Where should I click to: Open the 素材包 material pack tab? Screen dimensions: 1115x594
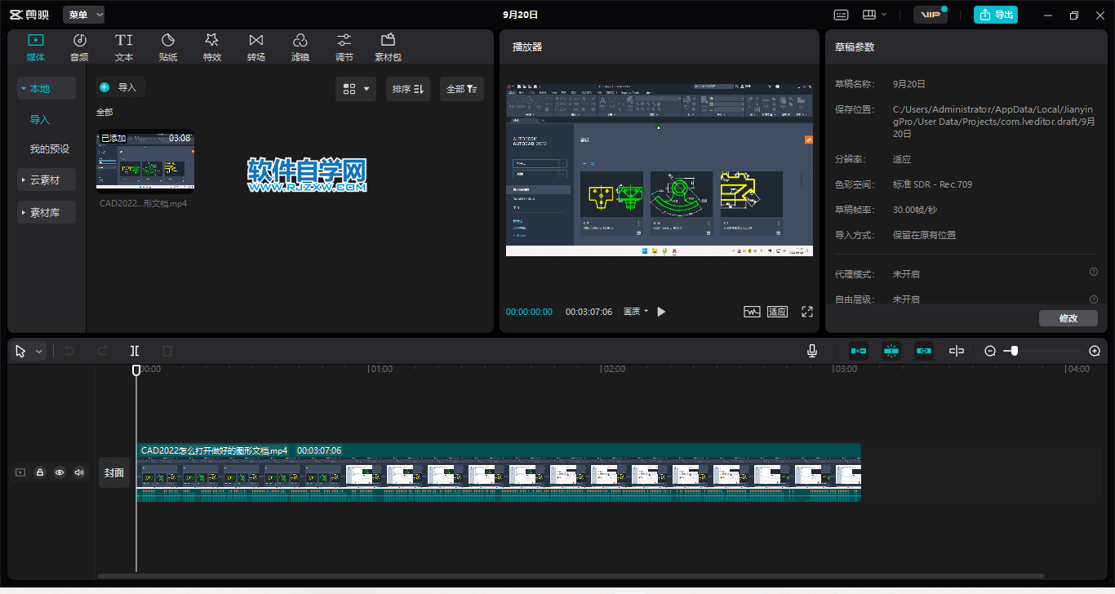pos(388,47)
